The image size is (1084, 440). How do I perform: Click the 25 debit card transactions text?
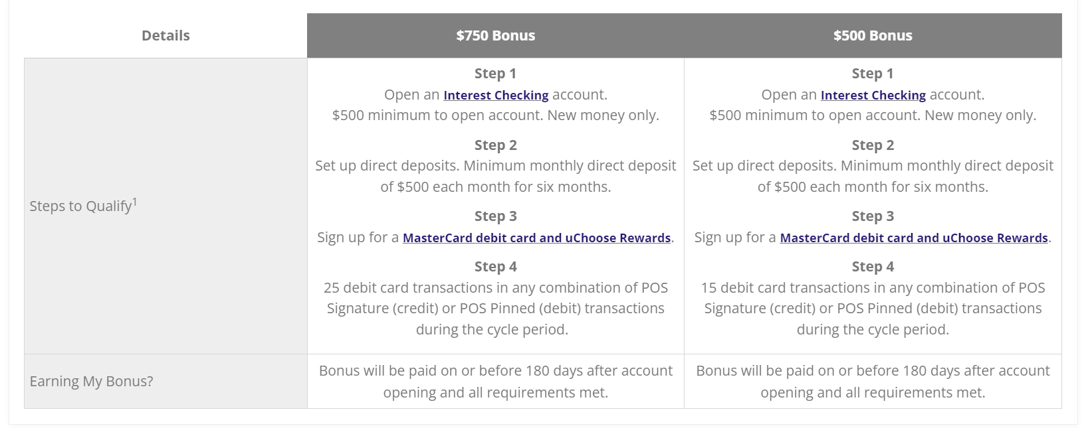point(495,309)
